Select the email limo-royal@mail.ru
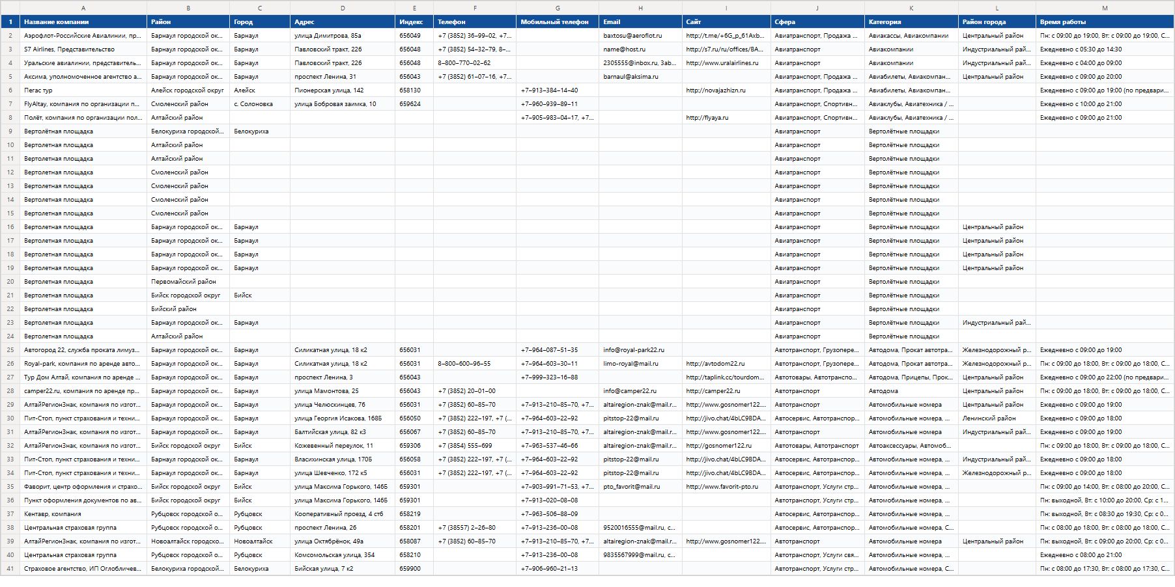The height and width of the screenshot is (587, 1175). (640, 364)
